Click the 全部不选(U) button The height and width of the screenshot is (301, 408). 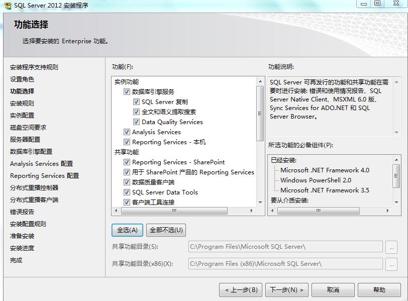[x=165, y=230]
